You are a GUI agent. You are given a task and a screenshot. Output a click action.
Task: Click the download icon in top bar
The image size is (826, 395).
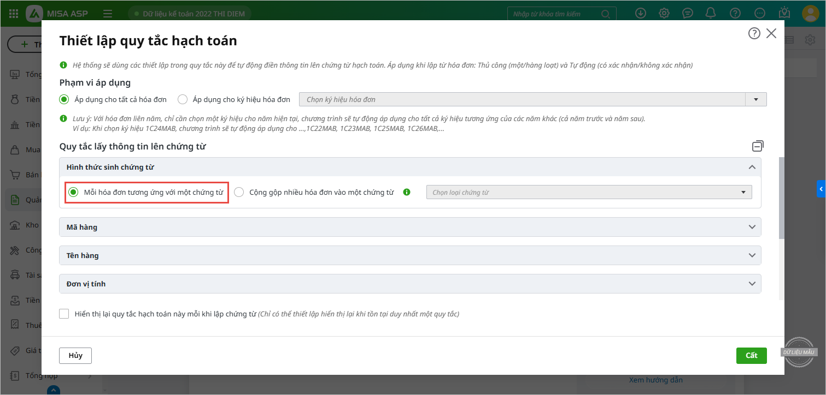click(x=641, y=13)
